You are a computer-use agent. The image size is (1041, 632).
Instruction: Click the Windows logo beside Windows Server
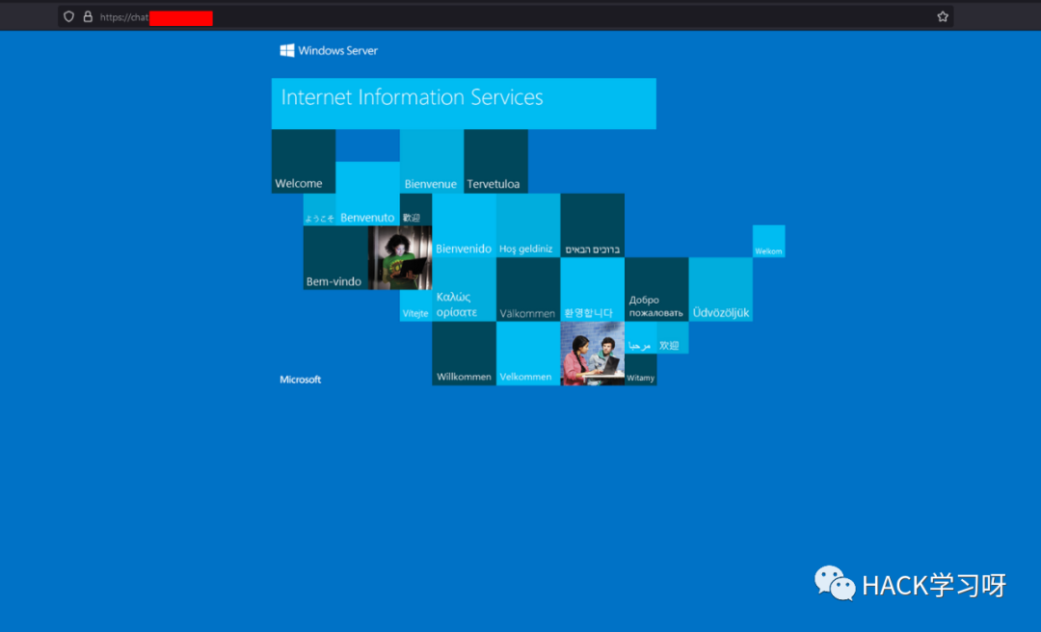(287, 50)
